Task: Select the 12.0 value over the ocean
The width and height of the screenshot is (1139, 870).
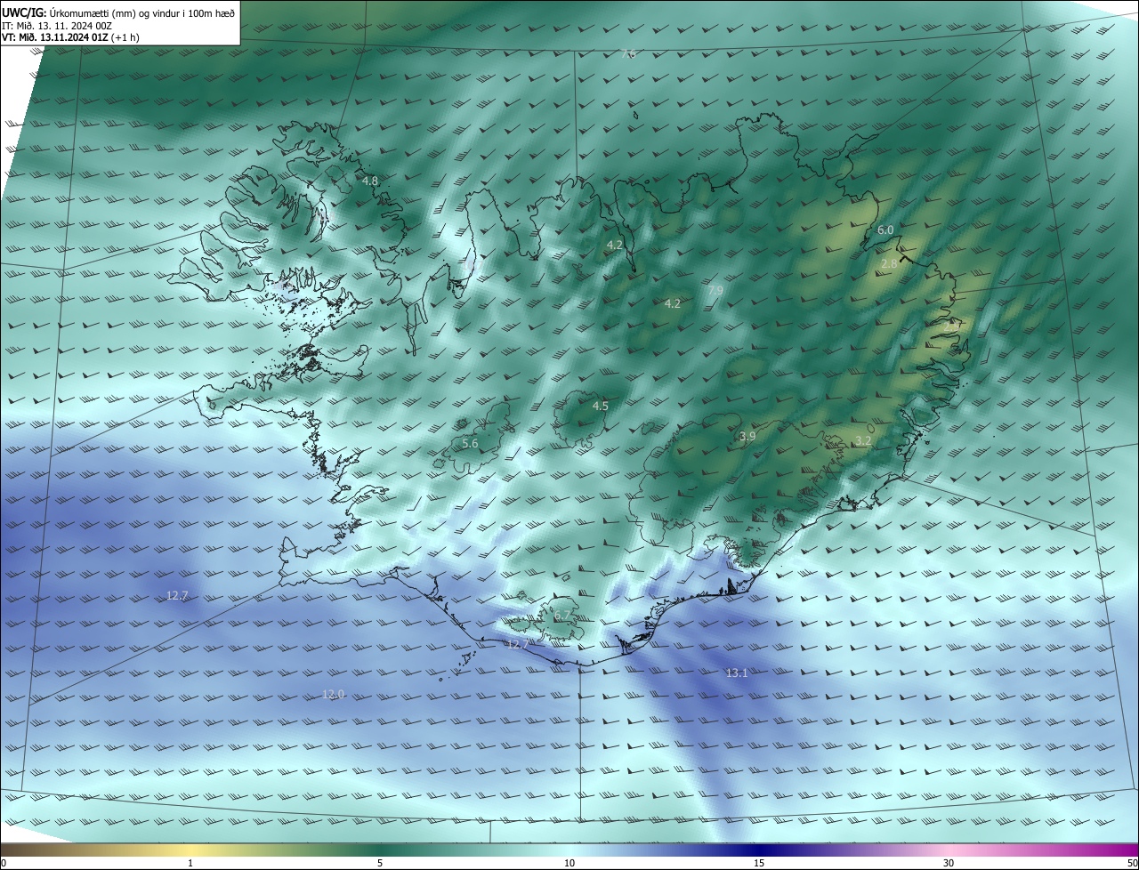Action: point(333,694)
